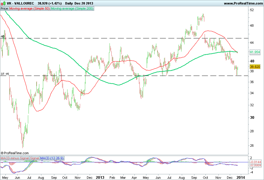Click the Feb month axis label
264x180 pixels.
point(112,178)
